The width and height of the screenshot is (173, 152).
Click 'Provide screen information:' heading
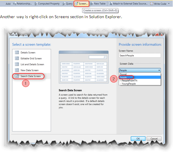140,44
